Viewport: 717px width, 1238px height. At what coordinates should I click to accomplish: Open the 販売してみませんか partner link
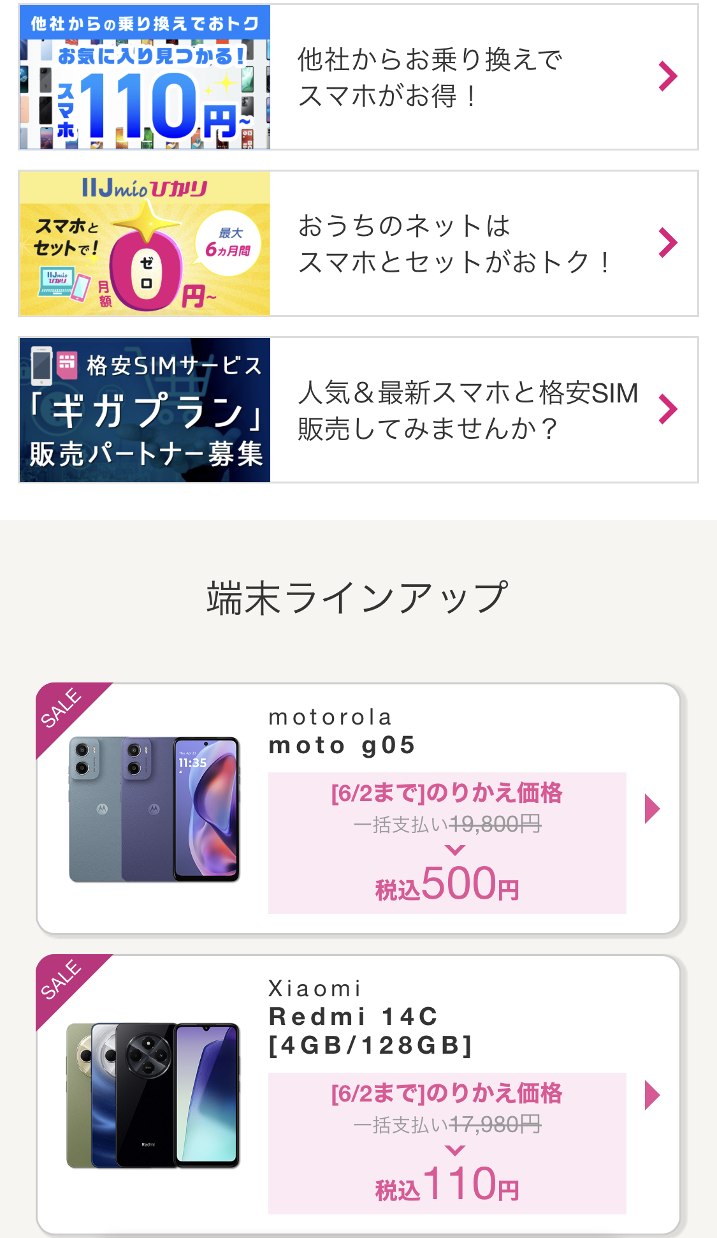tap(468, 409)
